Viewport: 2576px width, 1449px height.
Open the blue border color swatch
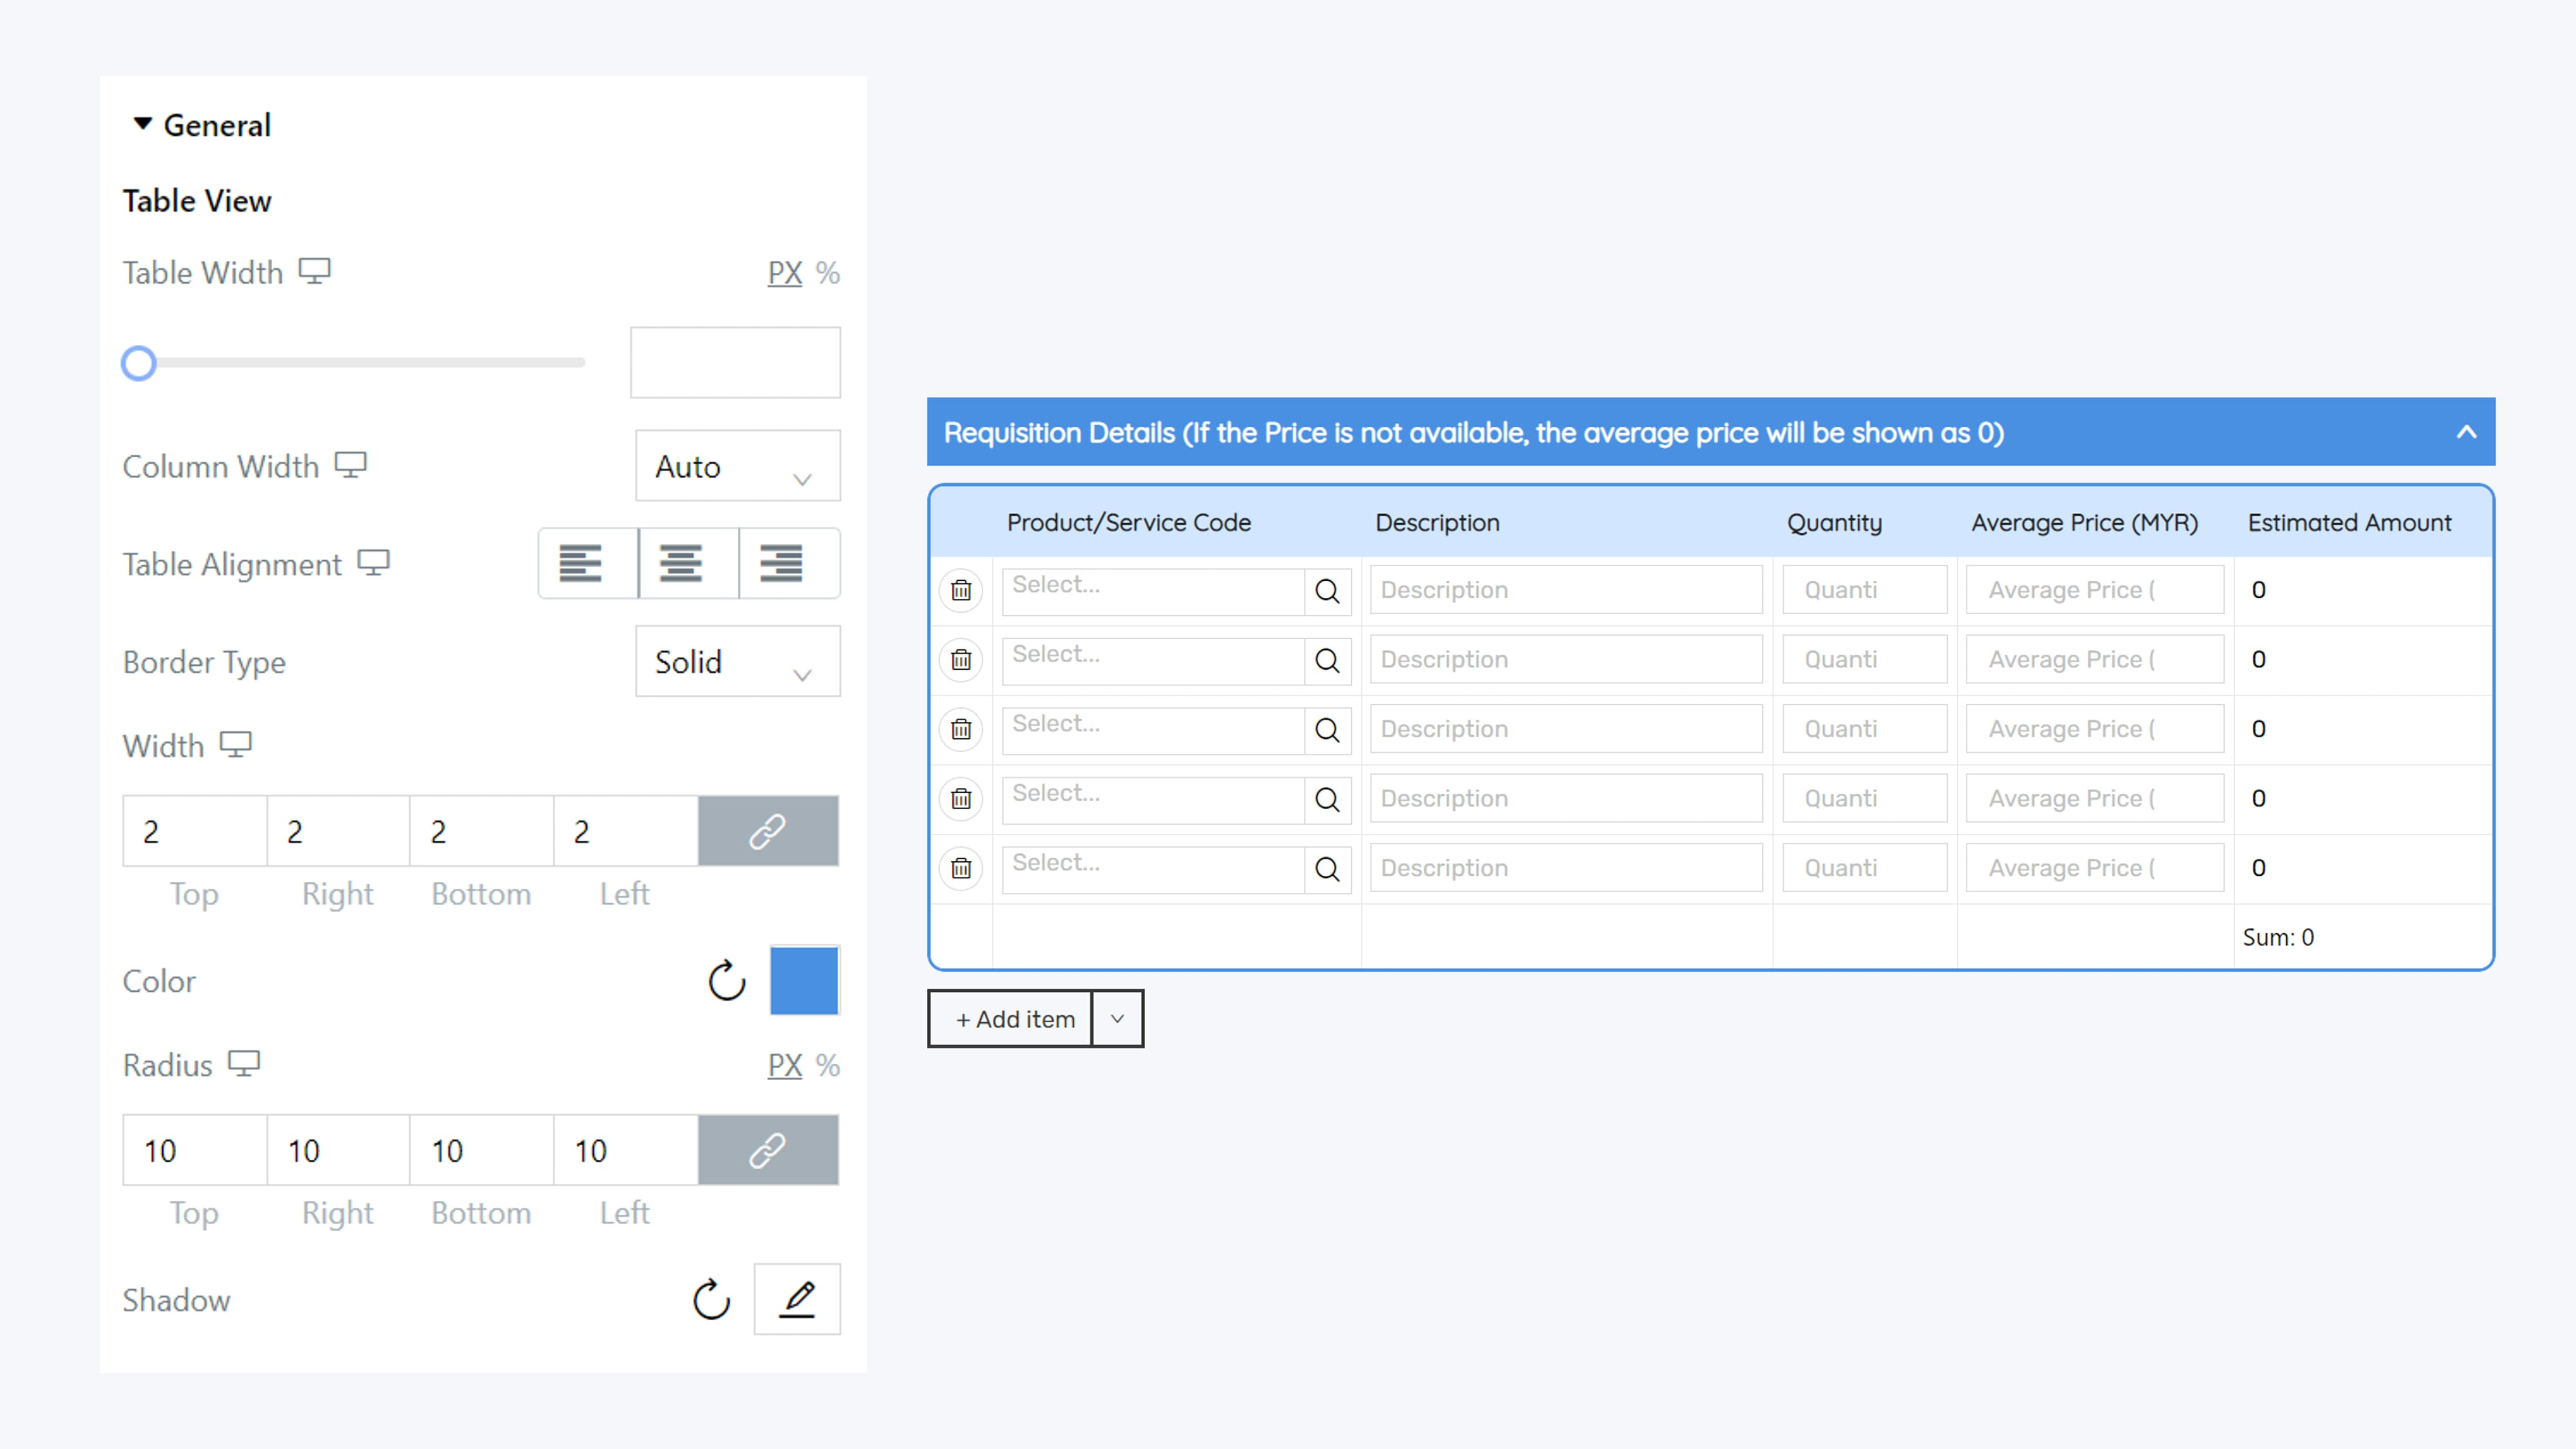pyautogui.click(x=804, y=981)
